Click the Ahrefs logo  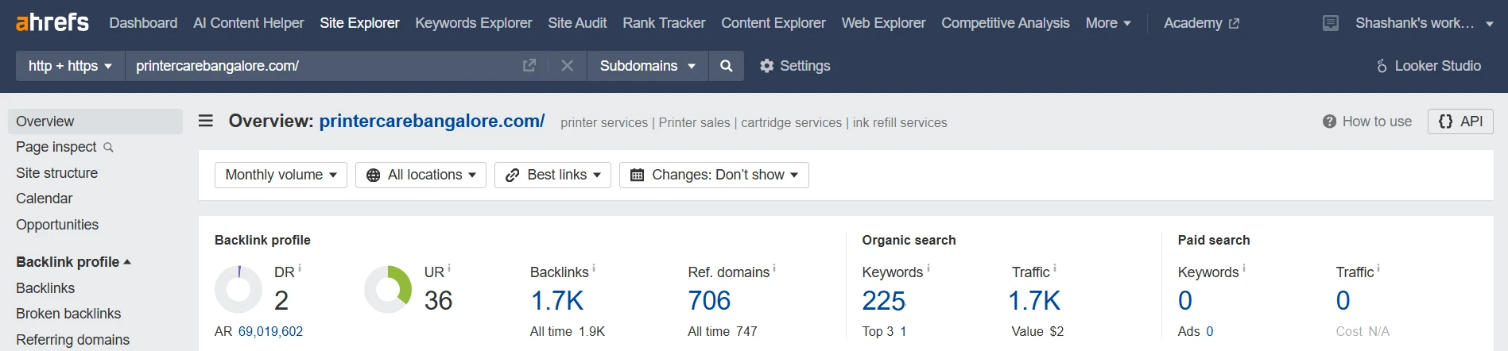coord(52,22)
